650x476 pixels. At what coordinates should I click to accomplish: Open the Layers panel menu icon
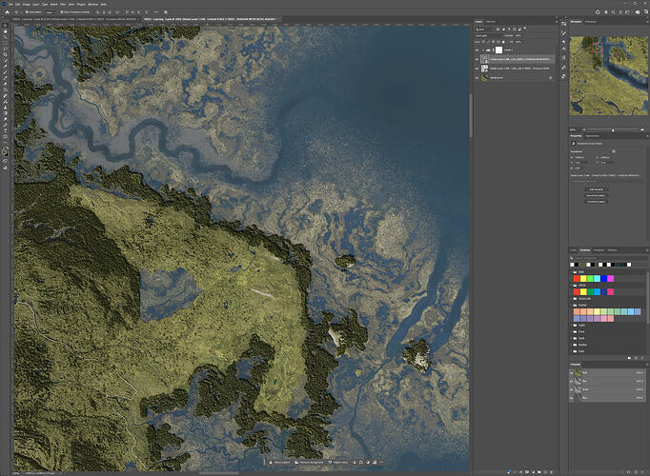pos(556,22)
